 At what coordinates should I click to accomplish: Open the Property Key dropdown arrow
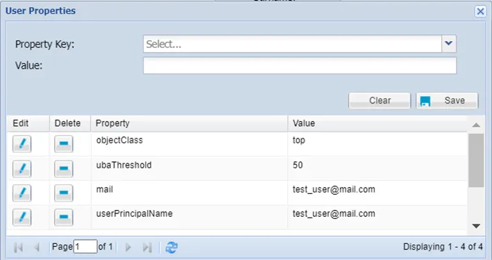click(x=449, y=44)
